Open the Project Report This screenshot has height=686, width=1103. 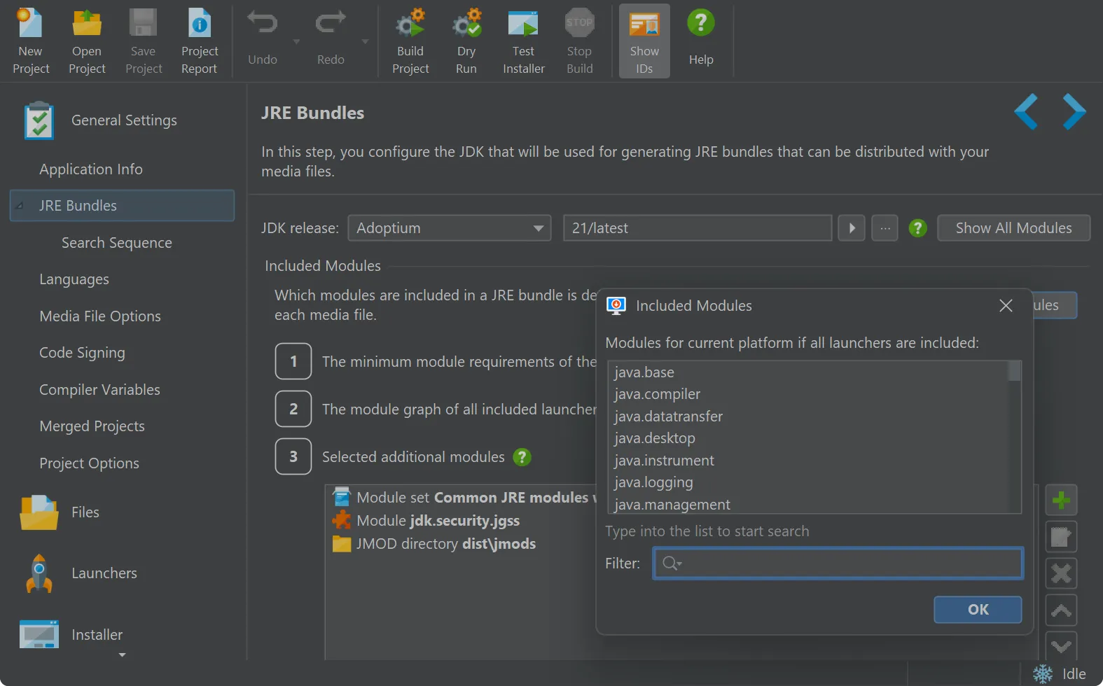pyautogui.click(x=200, y=41)
